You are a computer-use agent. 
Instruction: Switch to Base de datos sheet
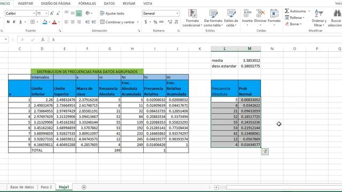22,187
